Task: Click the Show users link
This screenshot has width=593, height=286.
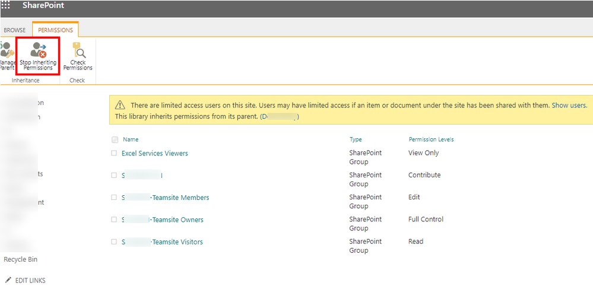Action: point(569,106)
